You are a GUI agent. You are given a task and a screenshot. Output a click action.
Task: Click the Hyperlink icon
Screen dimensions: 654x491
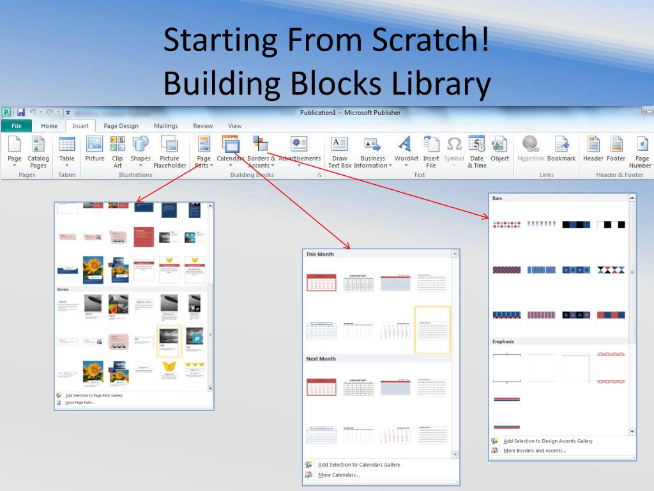tap(531, 149)
